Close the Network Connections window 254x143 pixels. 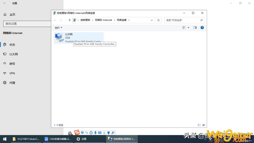point(202,13)
